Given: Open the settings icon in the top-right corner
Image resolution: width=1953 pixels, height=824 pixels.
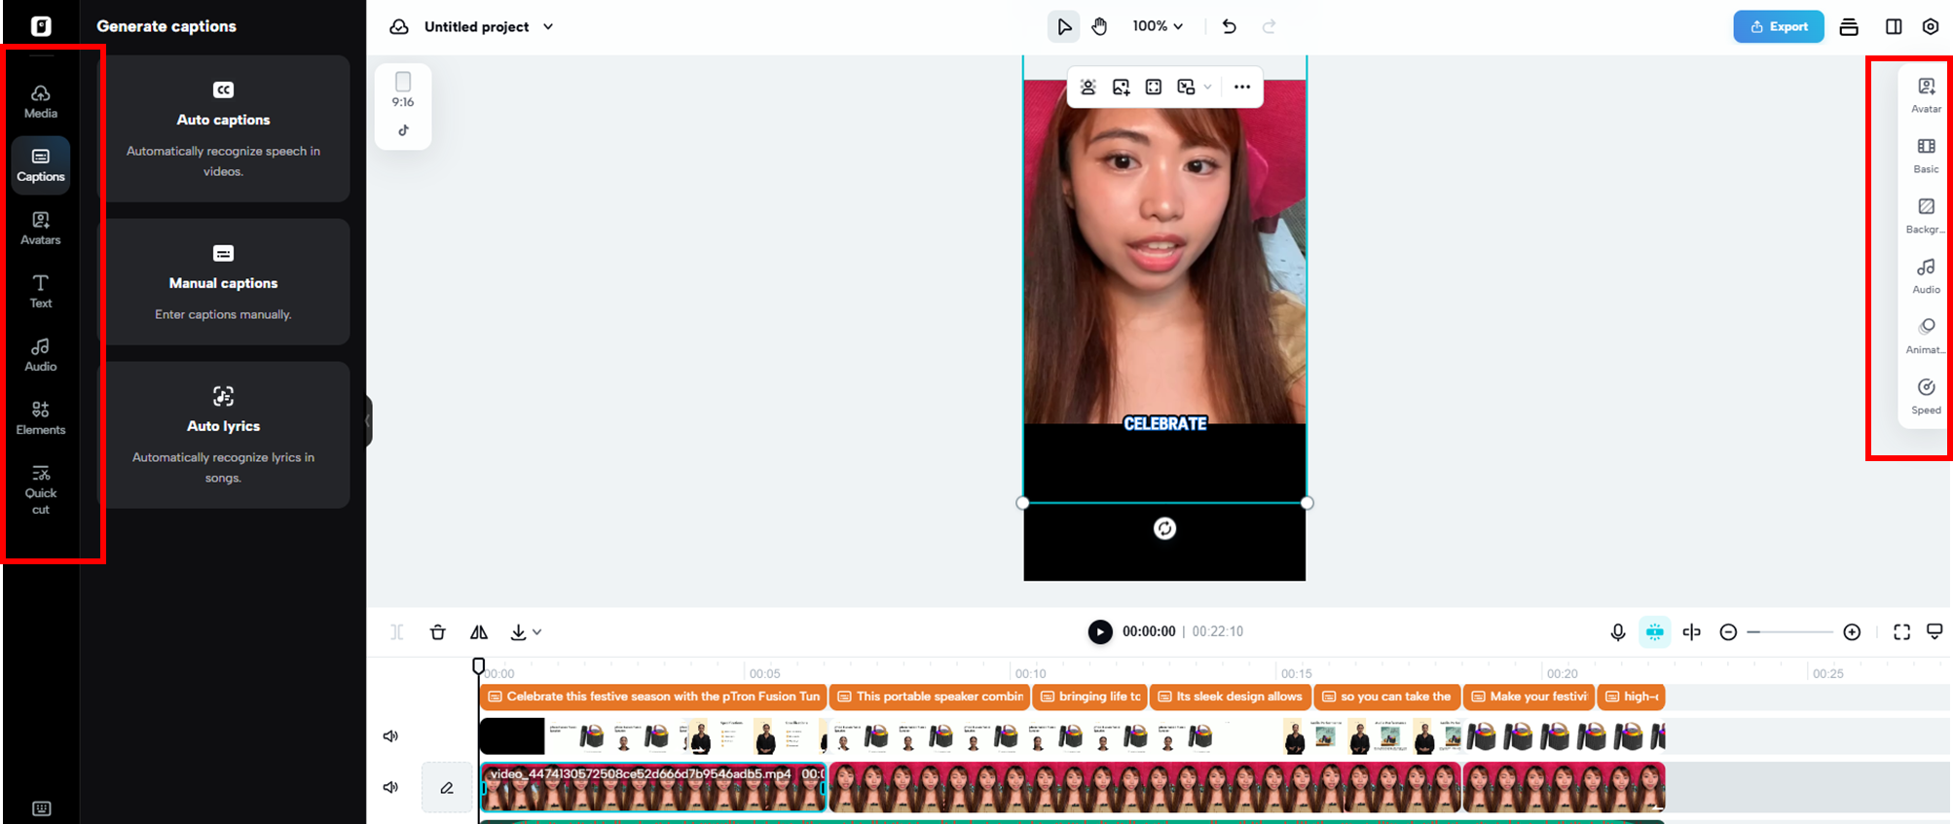Looking at the screenshot, I should pos(1931,26).
